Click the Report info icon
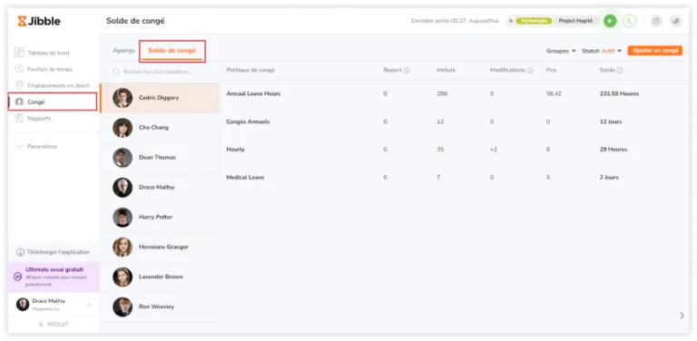 (x=407, y=70)
